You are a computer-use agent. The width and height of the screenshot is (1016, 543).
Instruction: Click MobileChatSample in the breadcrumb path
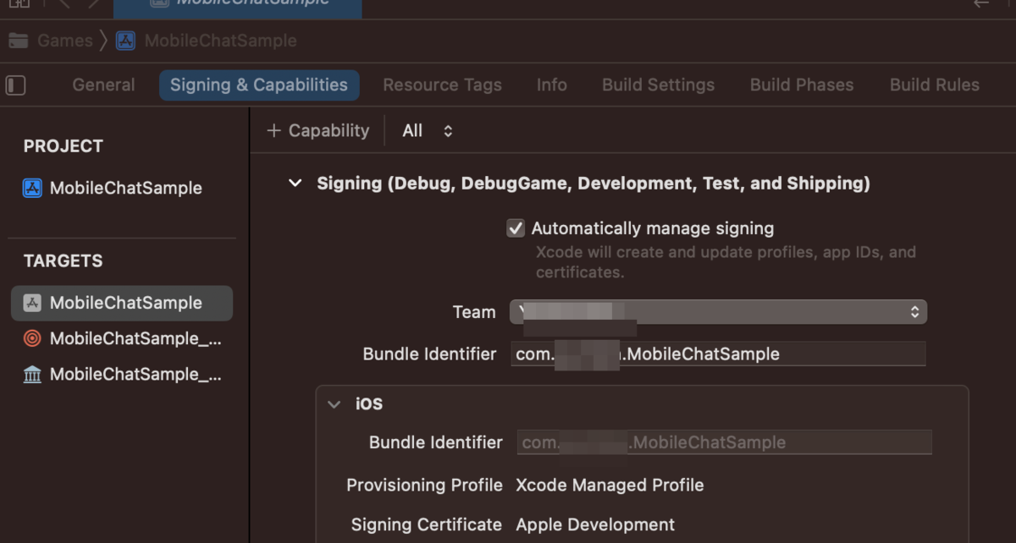click(x=221, y=41)
